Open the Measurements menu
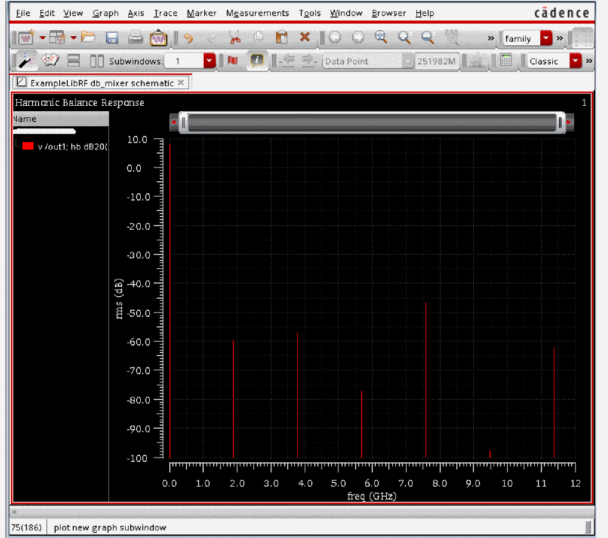This screenshot has height=538, width=608. (257, 13)
